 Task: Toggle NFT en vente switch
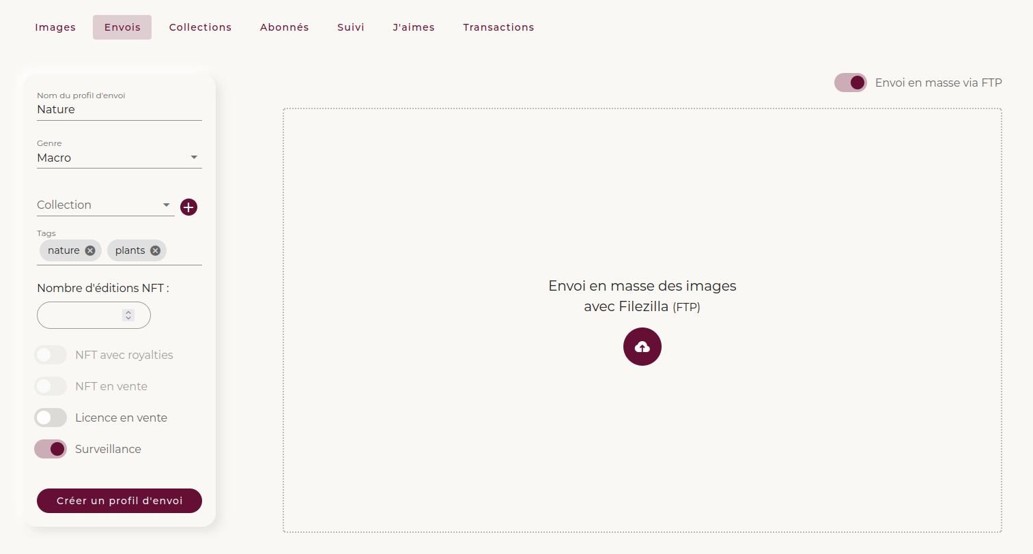[51, 386]
